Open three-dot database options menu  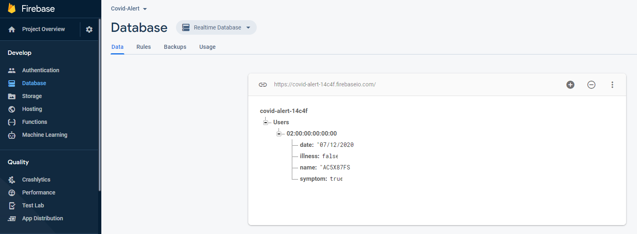[612, 84]
